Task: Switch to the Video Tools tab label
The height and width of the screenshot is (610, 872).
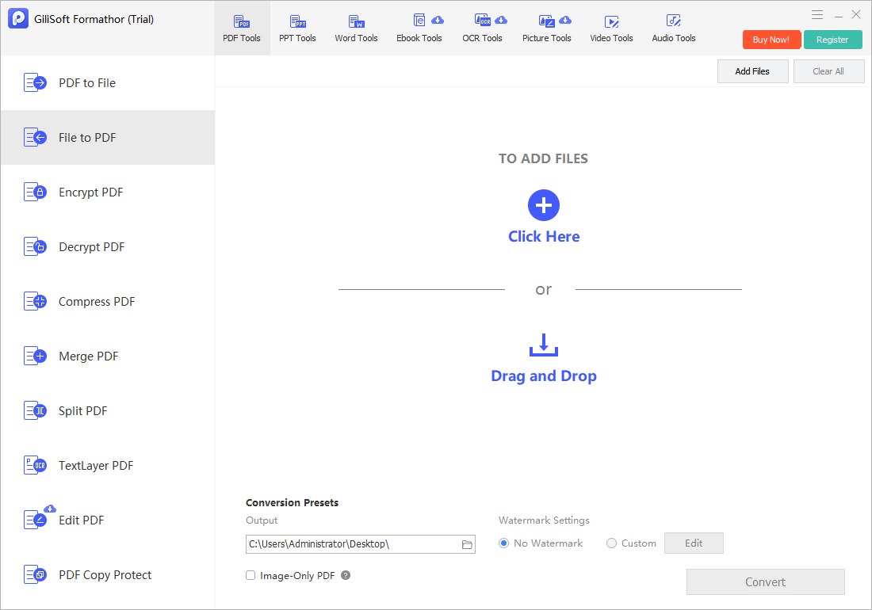Action: 611,38
